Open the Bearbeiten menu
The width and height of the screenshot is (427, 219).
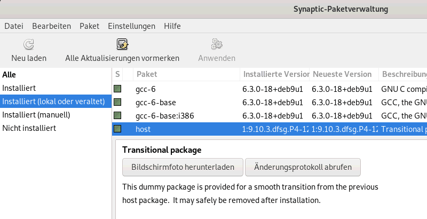coord(51,26)
